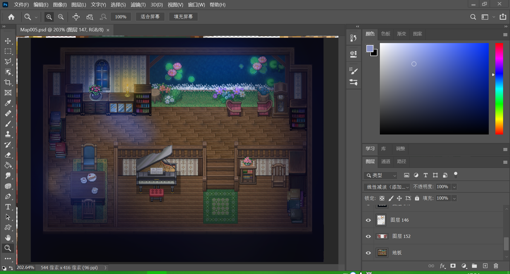Switch to the 通道 tab

(x=386, y=161)
